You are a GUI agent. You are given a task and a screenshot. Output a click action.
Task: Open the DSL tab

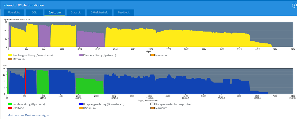[34, 13]
